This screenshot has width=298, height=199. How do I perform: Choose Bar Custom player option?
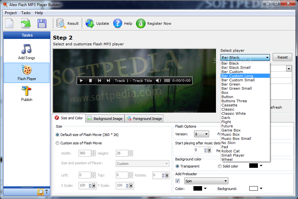pos(245,72)
